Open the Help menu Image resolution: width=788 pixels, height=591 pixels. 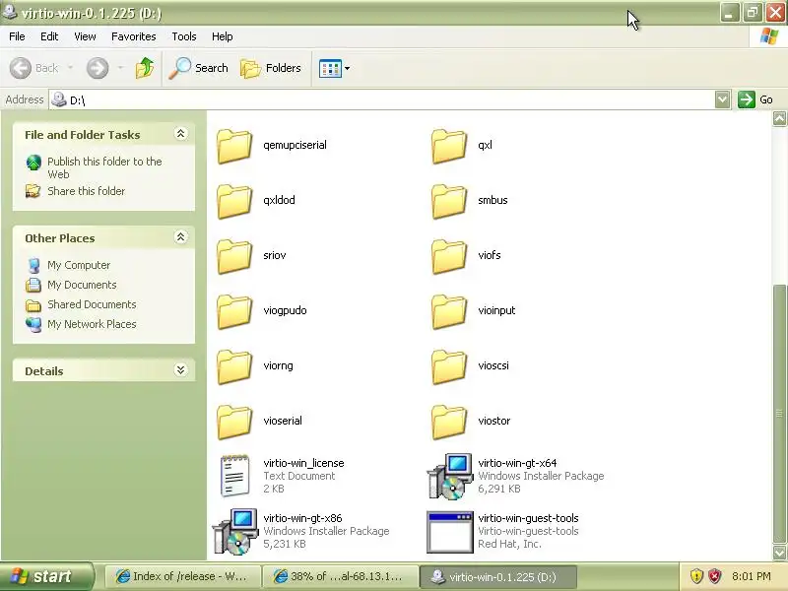[223, 36]
